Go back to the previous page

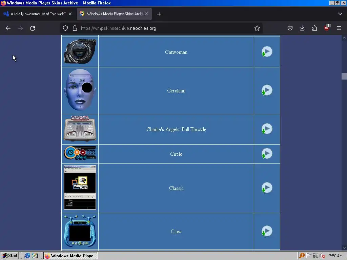point(8,28)
